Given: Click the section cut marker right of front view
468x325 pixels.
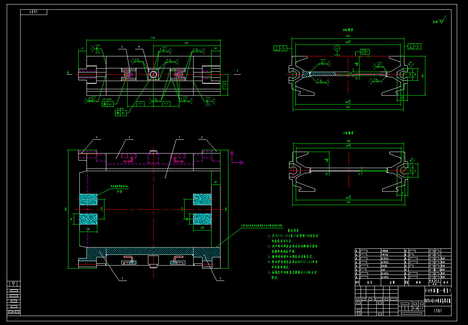Looking at the screenshot, I should pyautogui.click(x=237, y=72).
